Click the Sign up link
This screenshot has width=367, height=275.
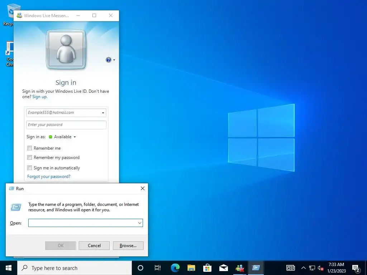(x=39, y=97)
